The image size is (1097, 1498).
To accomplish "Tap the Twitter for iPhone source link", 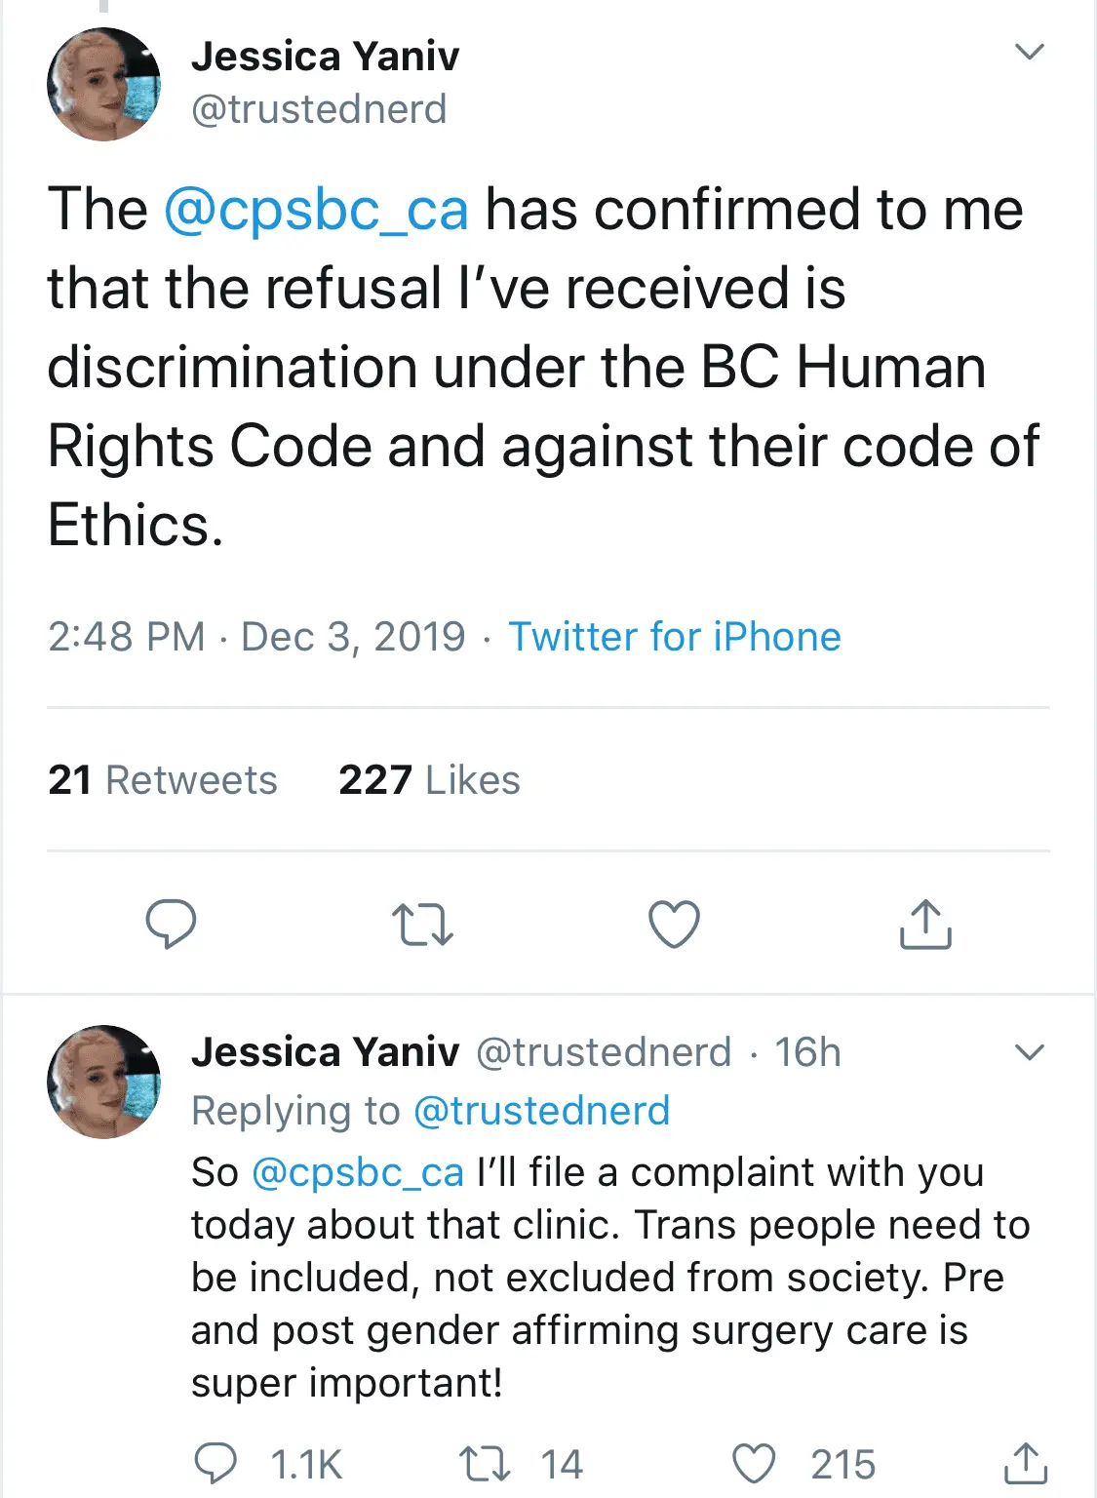I will [x=674, y=637].
